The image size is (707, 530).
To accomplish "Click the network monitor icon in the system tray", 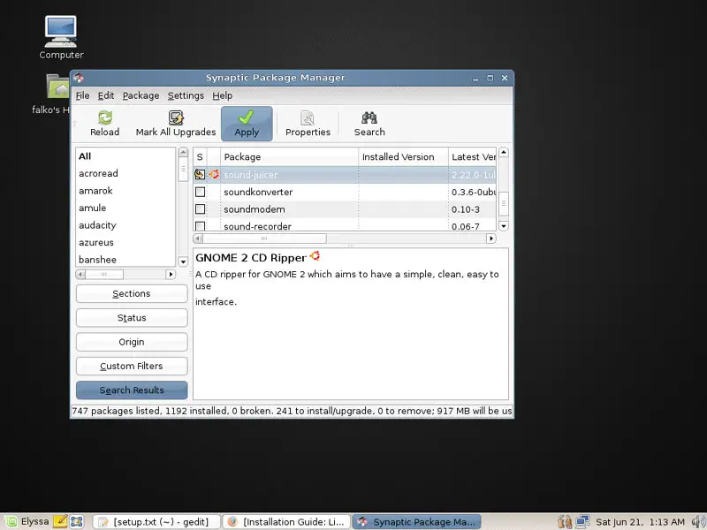I will pyautogui.click(x=582, y=522).
